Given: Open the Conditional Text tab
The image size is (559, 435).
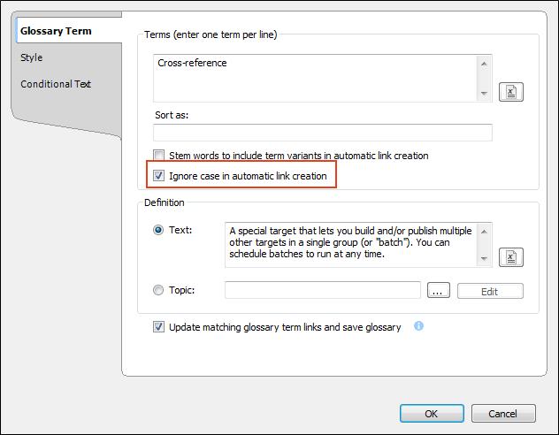Looking at the screenshot, I should pos(56,84).
